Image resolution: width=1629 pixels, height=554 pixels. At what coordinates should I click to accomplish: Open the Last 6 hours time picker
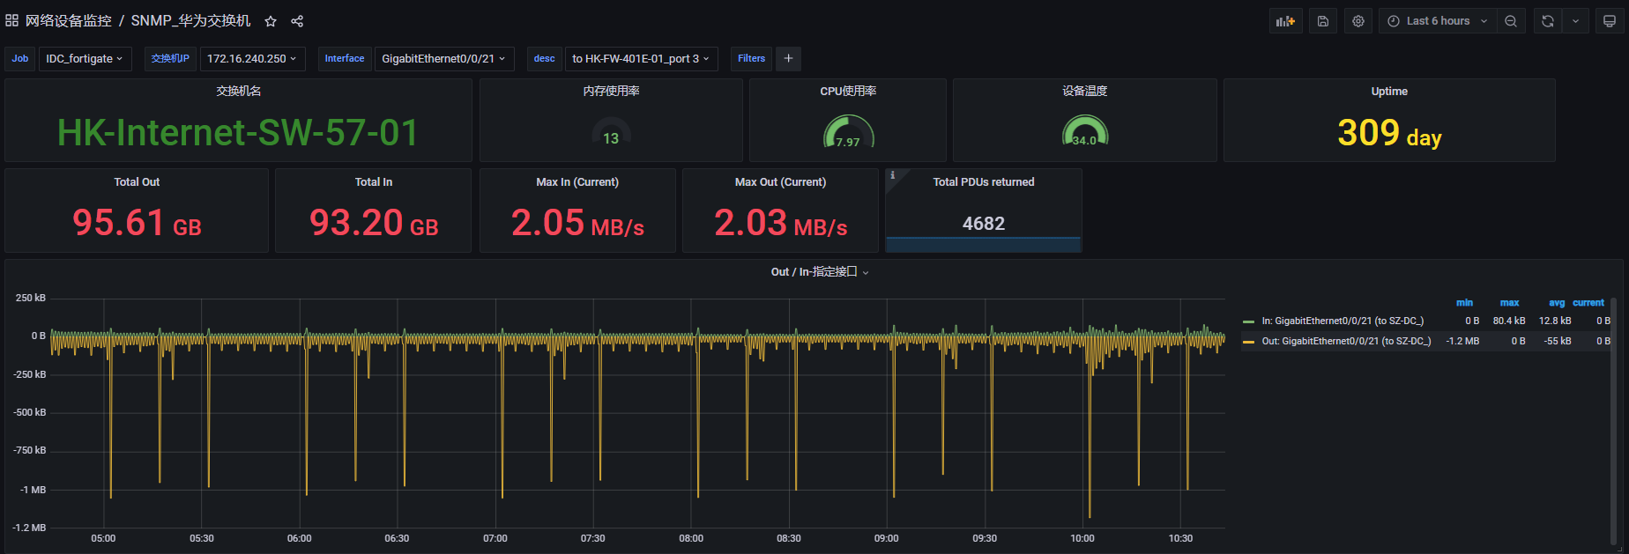[x=1437, y=21]
